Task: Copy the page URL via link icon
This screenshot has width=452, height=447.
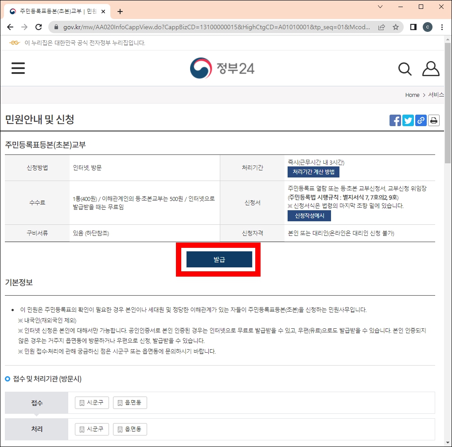Action: [x=421, y=120]
